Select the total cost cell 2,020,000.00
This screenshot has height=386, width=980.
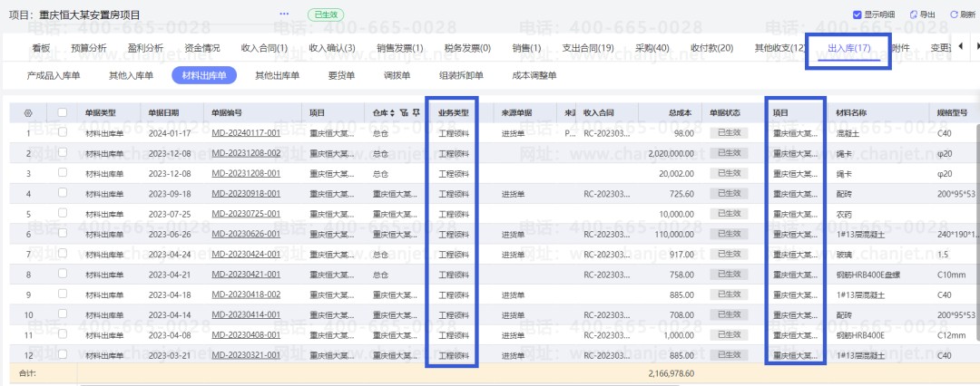(x=671, y=153)
